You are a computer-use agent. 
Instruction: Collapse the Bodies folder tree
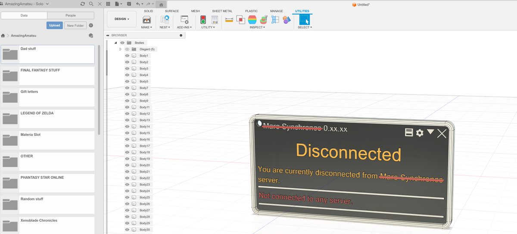pos(115,43)
